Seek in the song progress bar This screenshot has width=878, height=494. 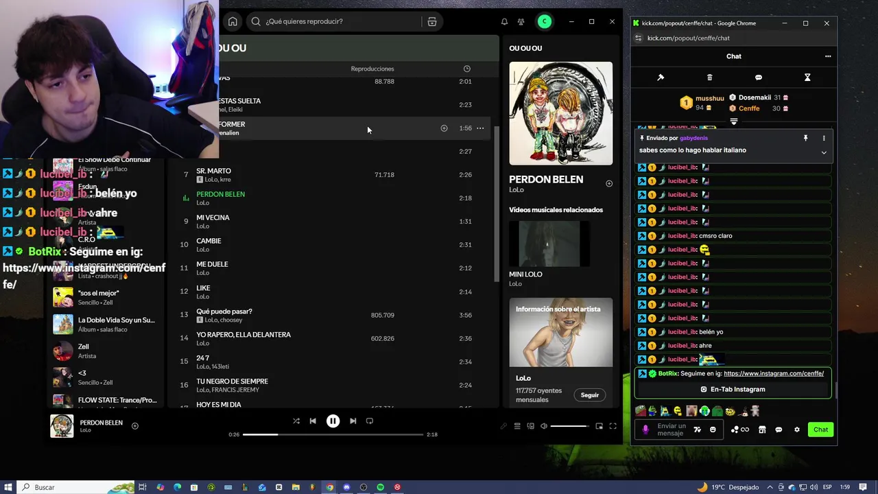tap(332, 434)
